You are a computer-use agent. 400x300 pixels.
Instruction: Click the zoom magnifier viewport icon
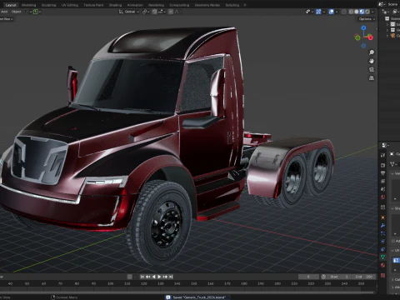372,52
